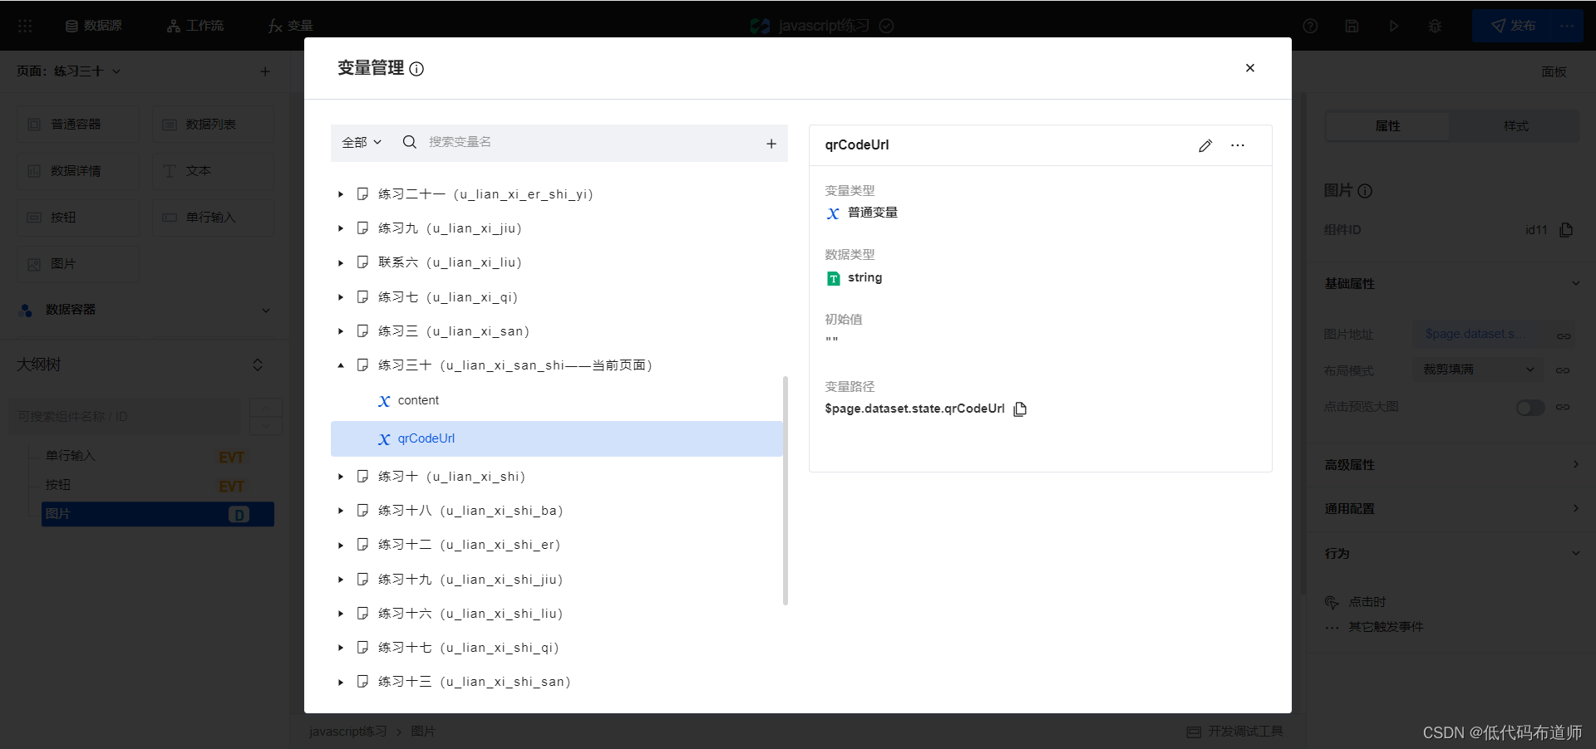
Task: Open the 开发调试工具 panel
Action: 1235,732
